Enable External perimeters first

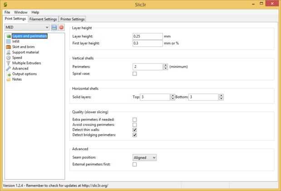click(x=135, y=164)
